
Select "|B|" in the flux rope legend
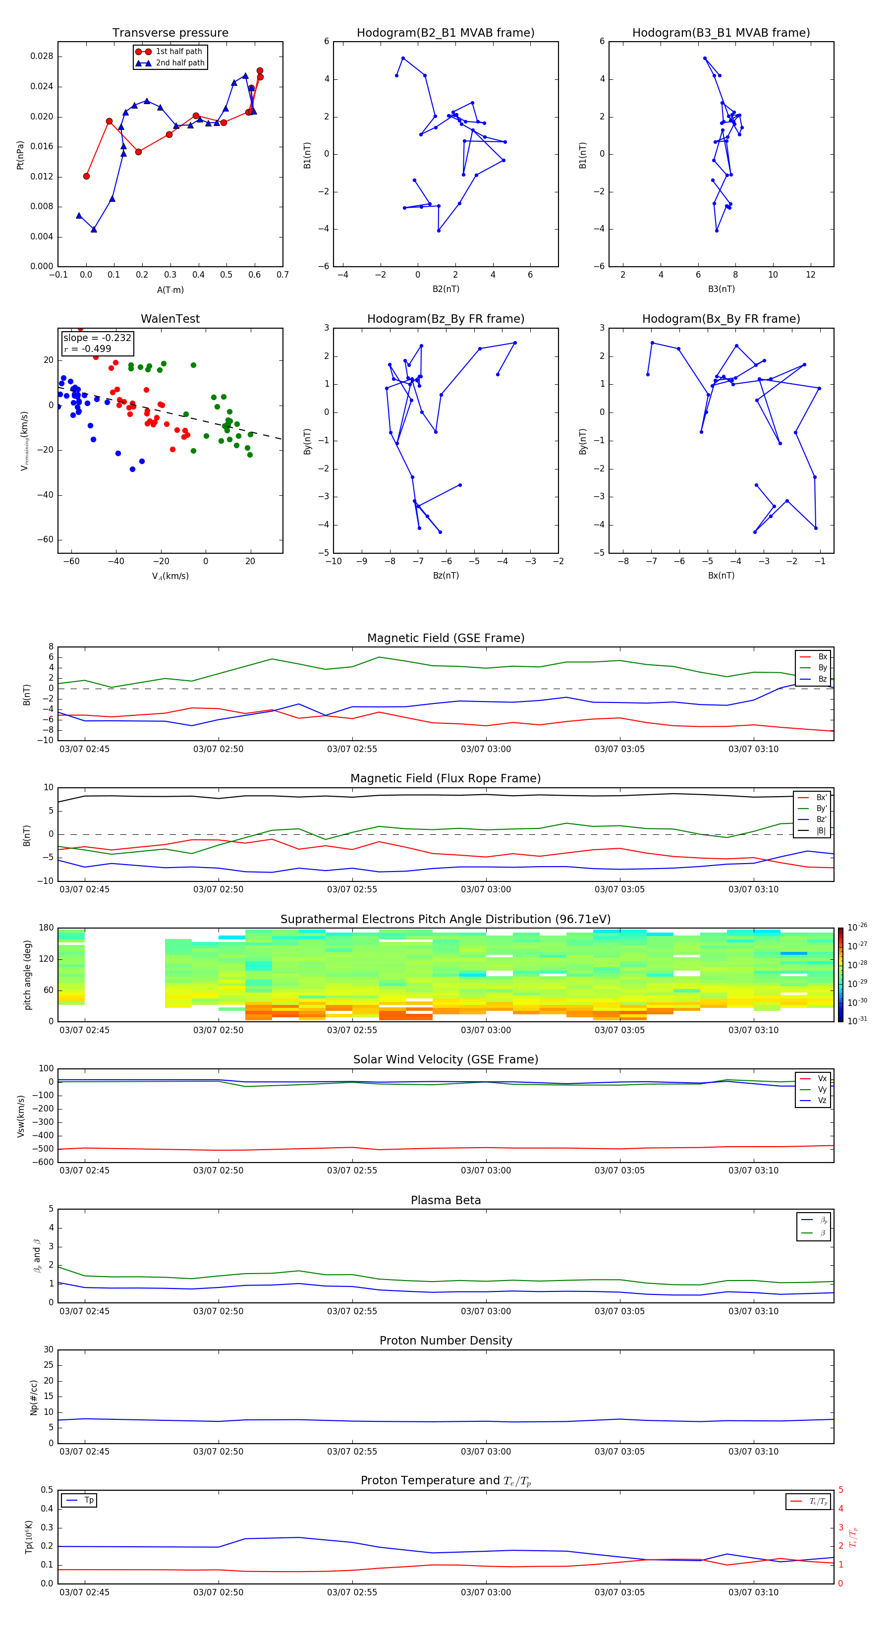click(x=813, y=831)
